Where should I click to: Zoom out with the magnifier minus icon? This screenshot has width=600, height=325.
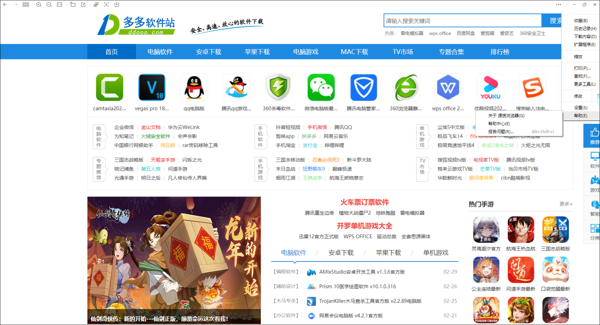[49, 5]
